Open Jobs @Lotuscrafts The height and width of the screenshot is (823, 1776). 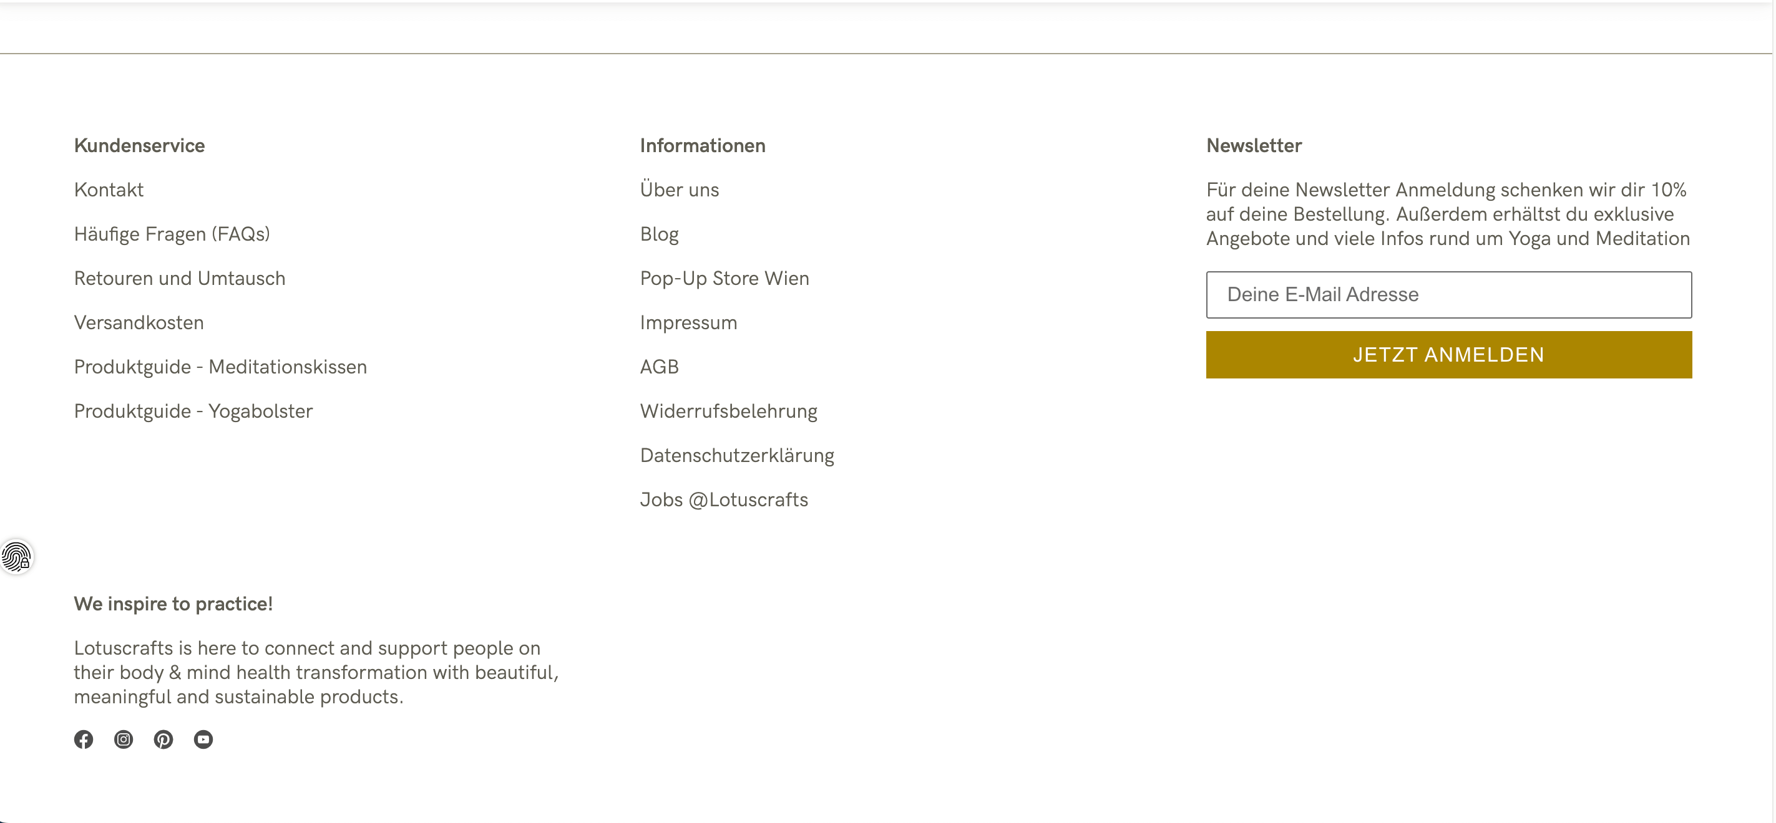pyautogui.click(x=724, y=499)
